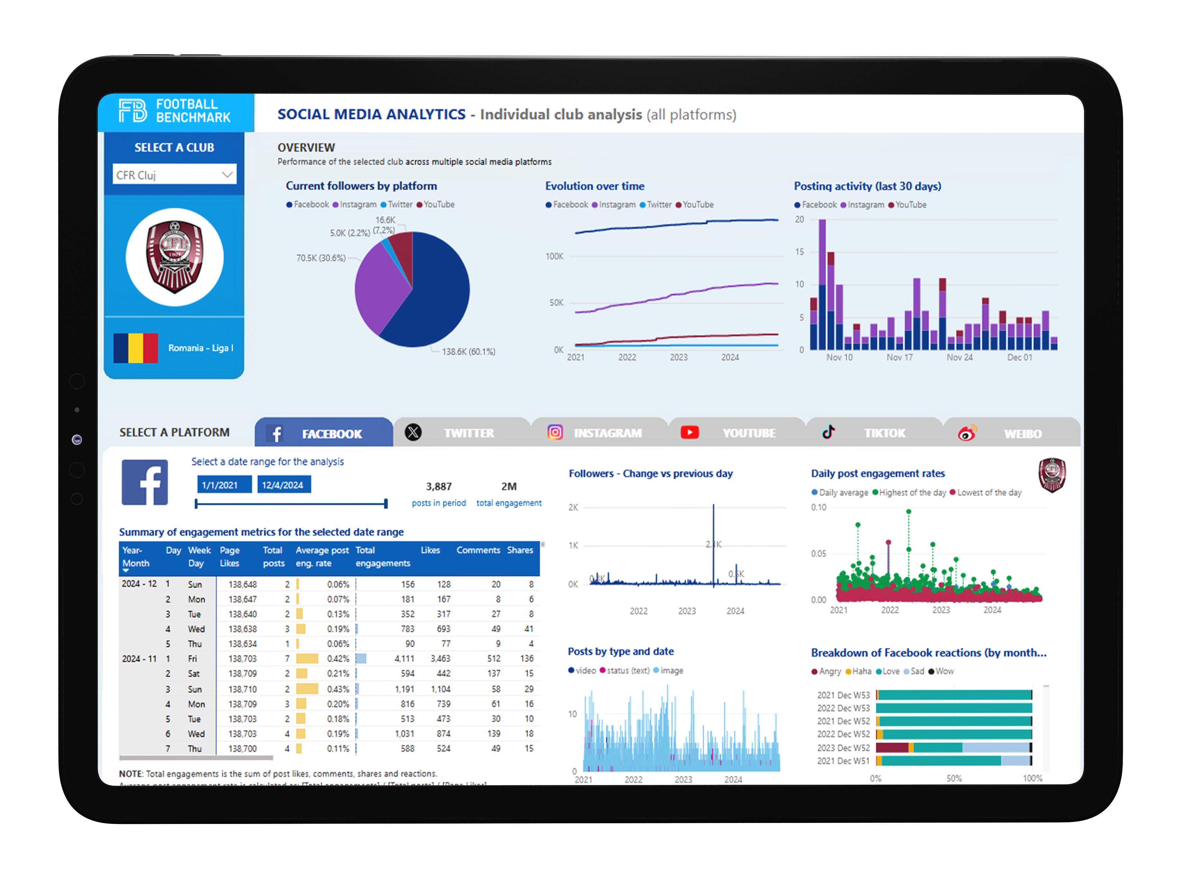Click total engagements value 4,111
Viewport: 1183px width, 885px height.
[404, 659]
